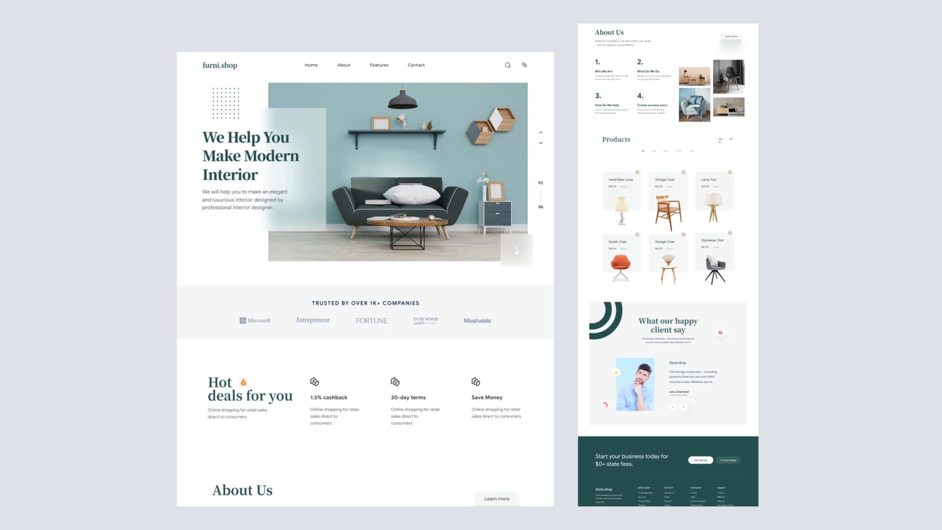942x530 pixels.
Task: Expand the About Us Learn More section
Action: point(496,498)
